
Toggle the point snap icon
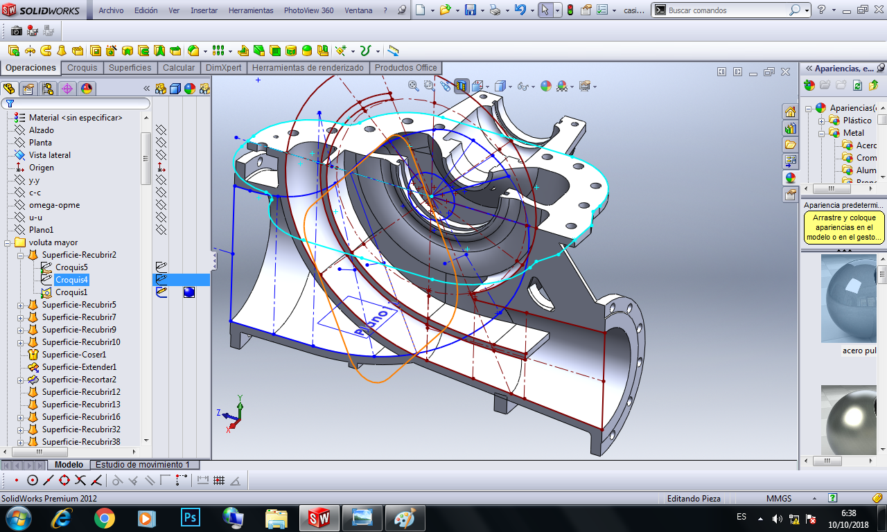click(17, 480)
